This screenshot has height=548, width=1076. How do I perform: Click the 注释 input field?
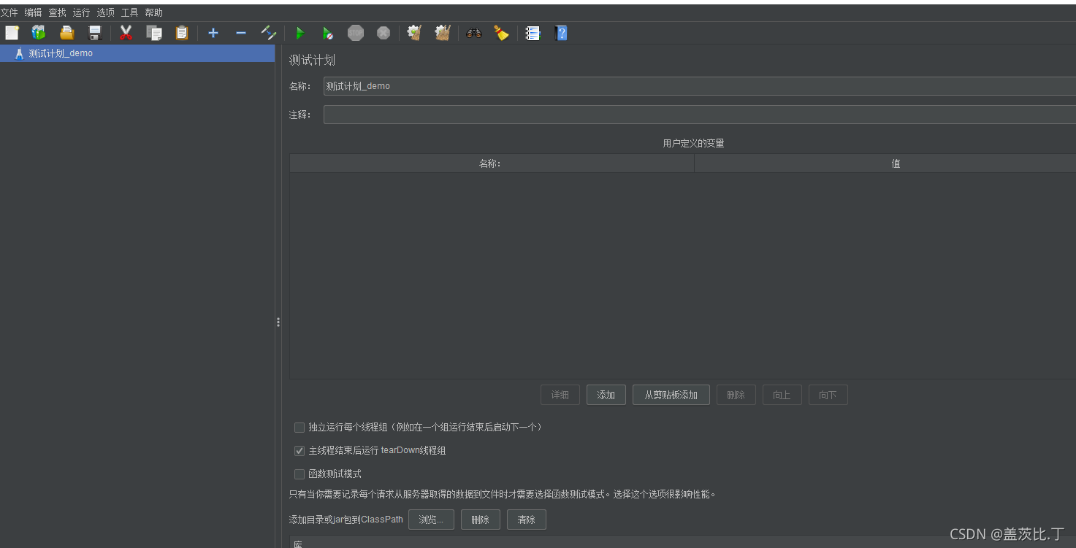(699, 115)
